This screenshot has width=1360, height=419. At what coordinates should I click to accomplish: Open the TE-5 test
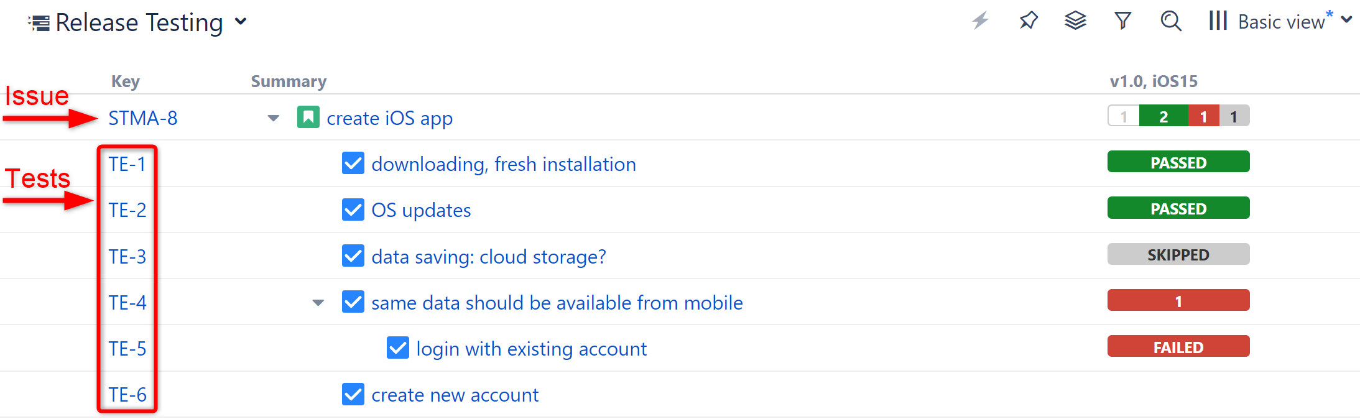coord(127,348)
